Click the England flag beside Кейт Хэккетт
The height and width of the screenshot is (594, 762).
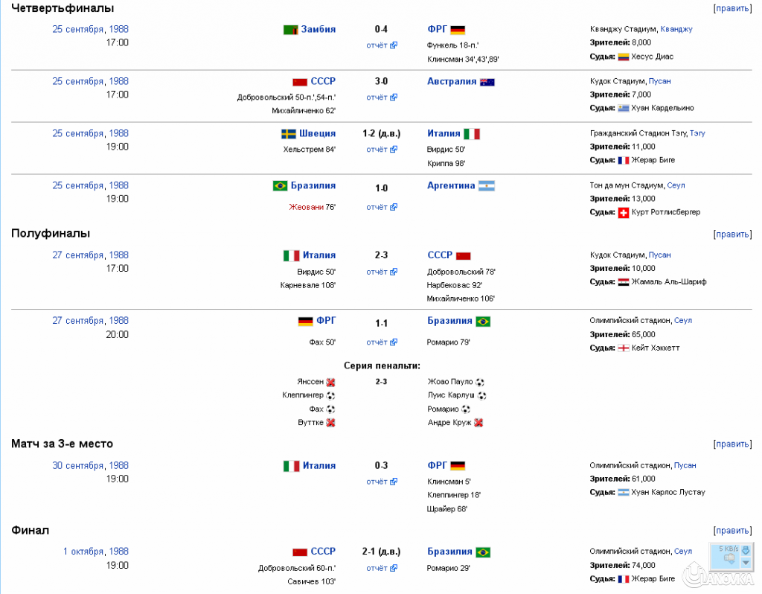[624, 348]
